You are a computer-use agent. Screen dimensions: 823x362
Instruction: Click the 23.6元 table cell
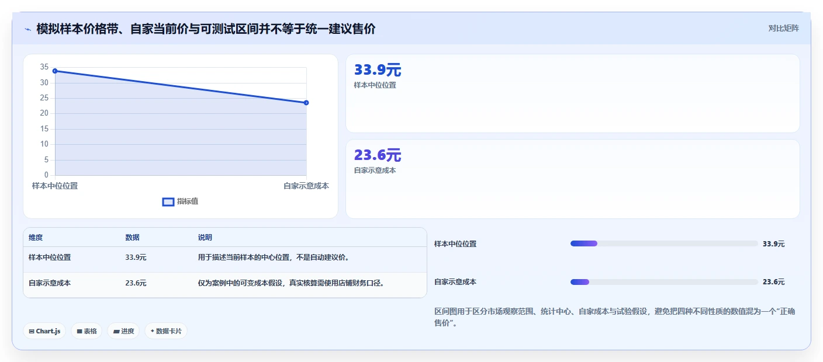(x=136, y=283)
